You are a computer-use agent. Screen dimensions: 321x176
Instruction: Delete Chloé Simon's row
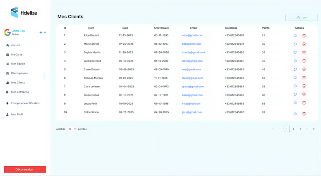click(304, 114)
